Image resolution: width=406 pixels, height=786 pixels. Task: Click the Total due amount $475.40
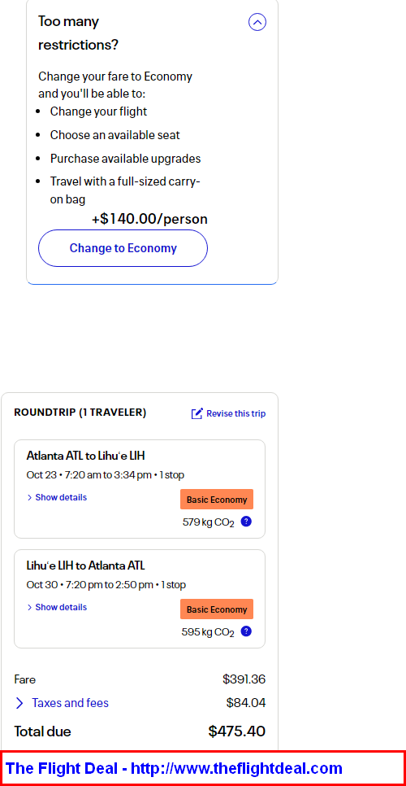(x=237, y=731)
